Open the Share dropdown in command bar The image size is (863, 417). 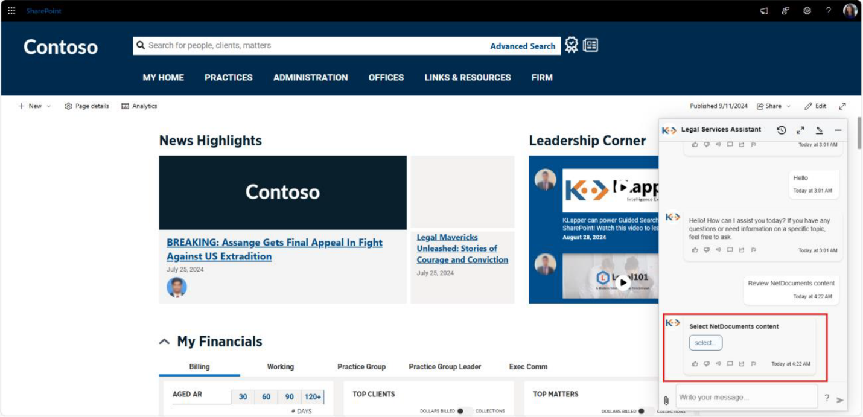(x=774, y=106)
